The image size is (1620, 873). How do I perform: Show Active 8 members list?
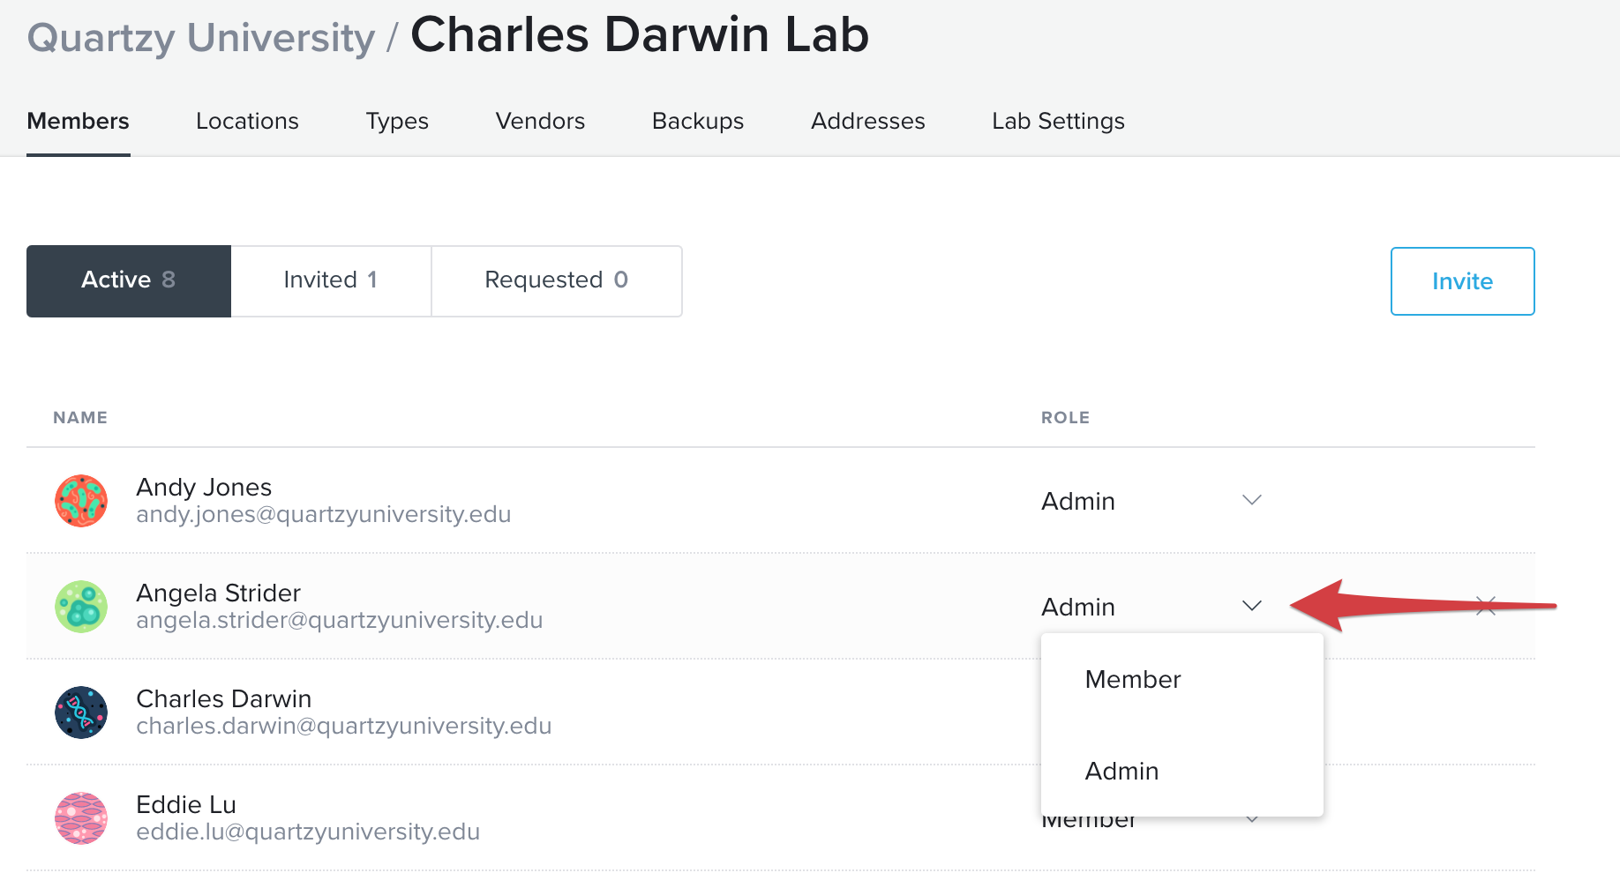(129, 281)
